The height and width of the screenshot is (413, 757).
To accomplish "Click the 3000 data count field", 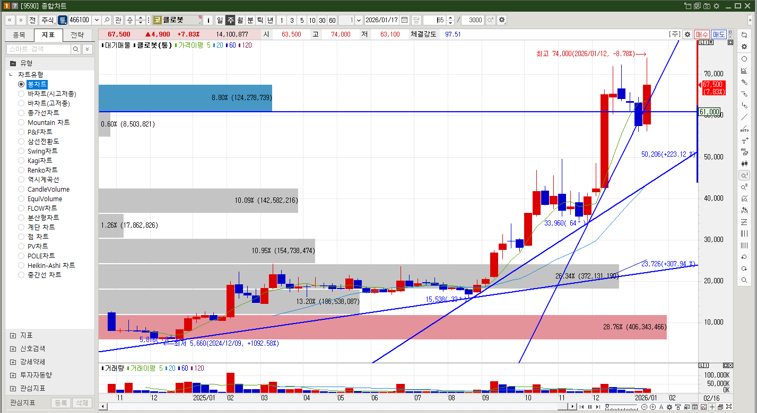I will [473, 20].
